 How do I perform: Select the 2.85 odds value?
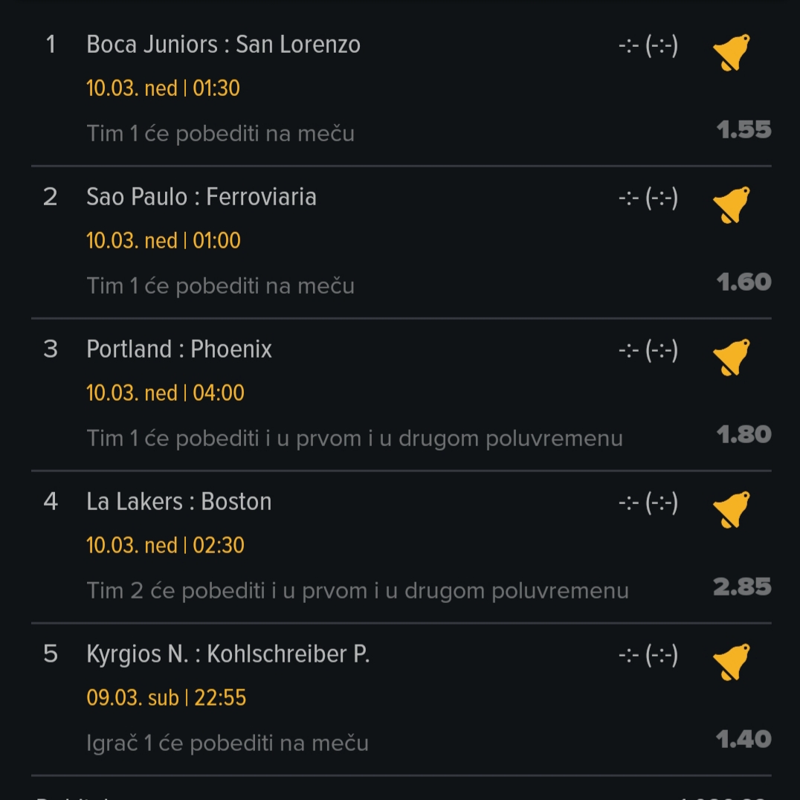pyautogui.click(x=742, y=587)
